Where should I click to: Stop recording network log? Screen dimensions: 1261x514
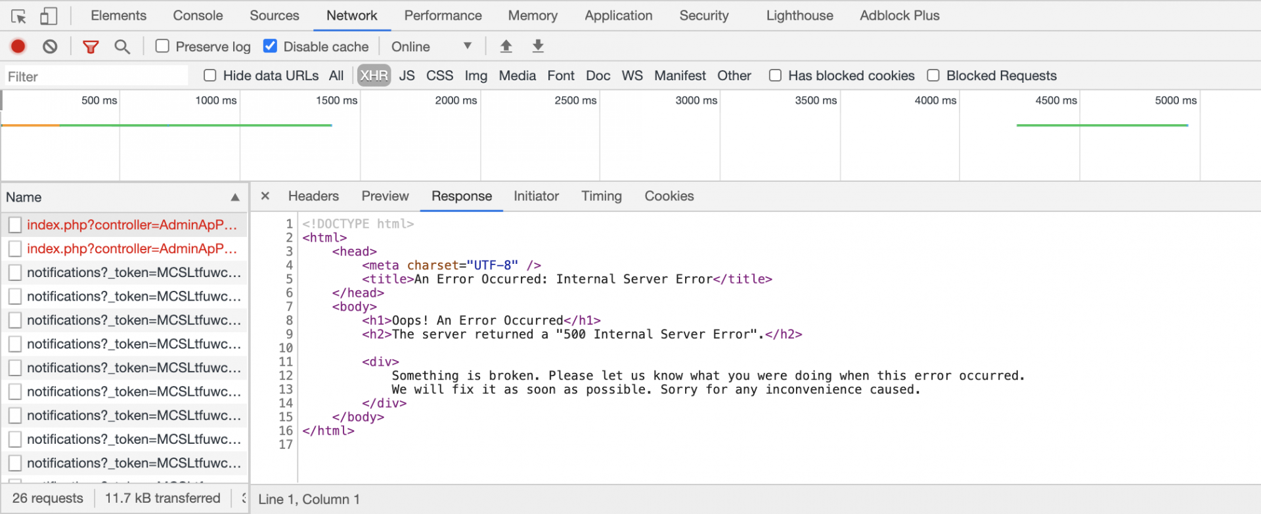(x=18, y=47)
